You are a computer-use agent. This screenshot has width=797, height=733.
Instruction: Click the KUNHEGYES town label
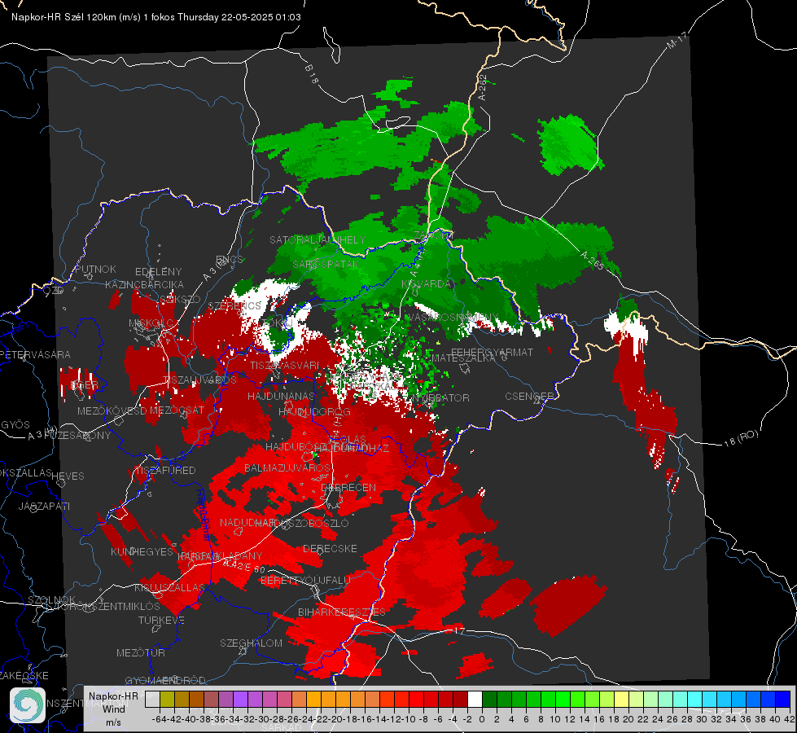[142, 552]
